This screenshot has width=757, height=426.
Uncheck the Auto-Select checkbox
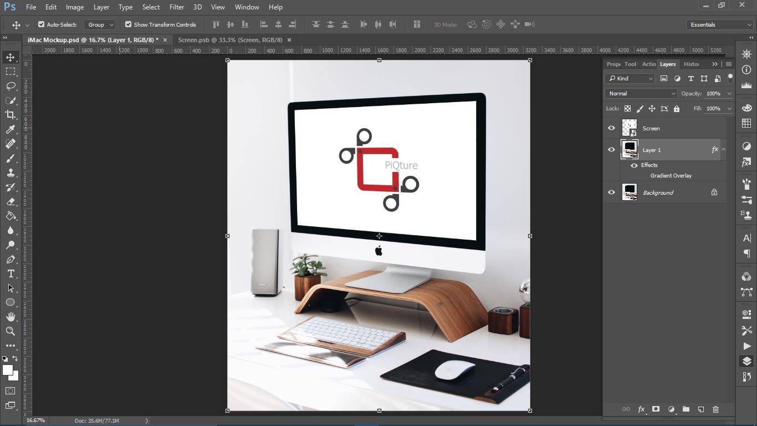pos(42,24)
